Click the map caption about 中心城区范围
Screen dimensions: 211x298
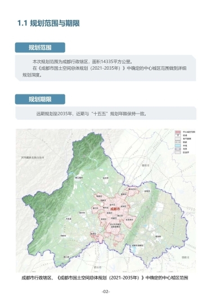point(105,278)
